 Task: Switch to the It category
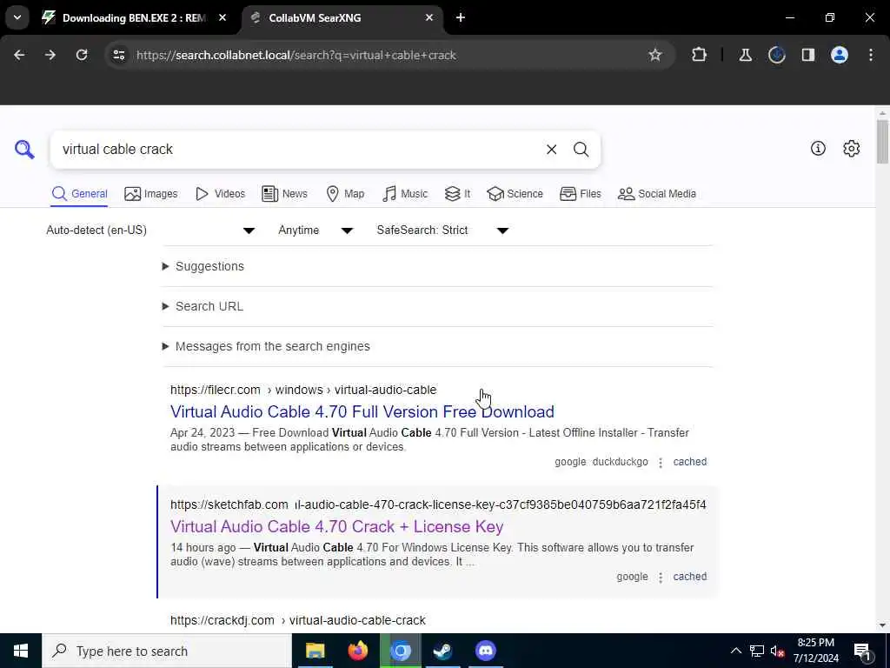coord(457,194)
